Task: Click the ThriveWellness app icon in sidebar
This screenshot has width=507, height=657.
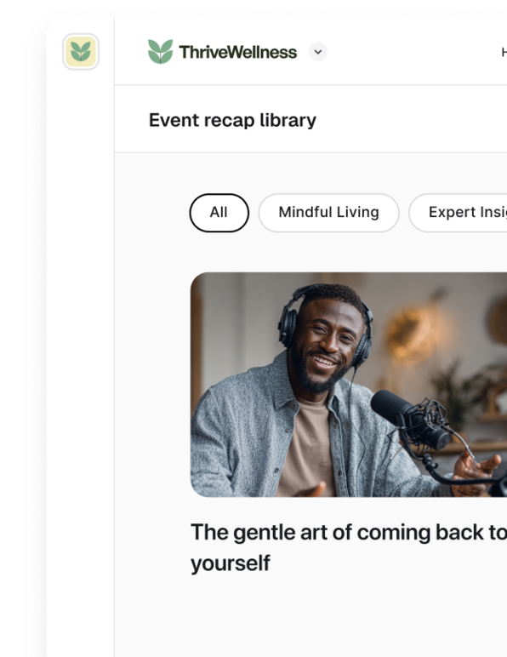Action: [81, 52]
